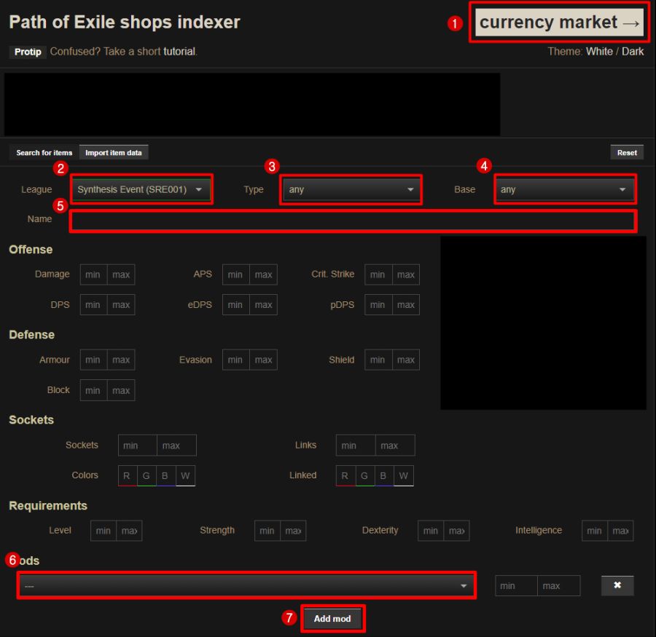656x637 pixels.
Task: Open the Type dropdown
Action: click(x=351, y=189)
